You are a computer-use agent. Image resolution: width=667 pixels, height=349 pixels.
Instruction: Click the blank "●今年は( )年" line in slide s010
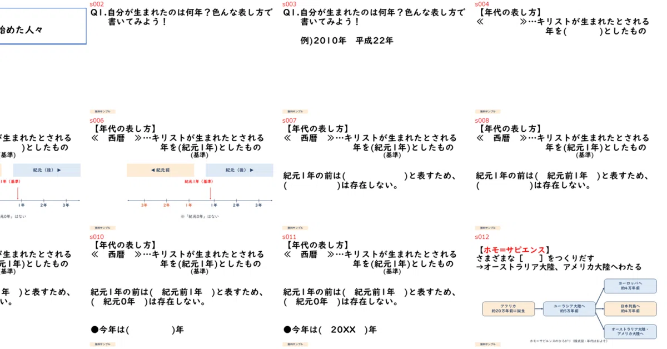coord(137,329)
